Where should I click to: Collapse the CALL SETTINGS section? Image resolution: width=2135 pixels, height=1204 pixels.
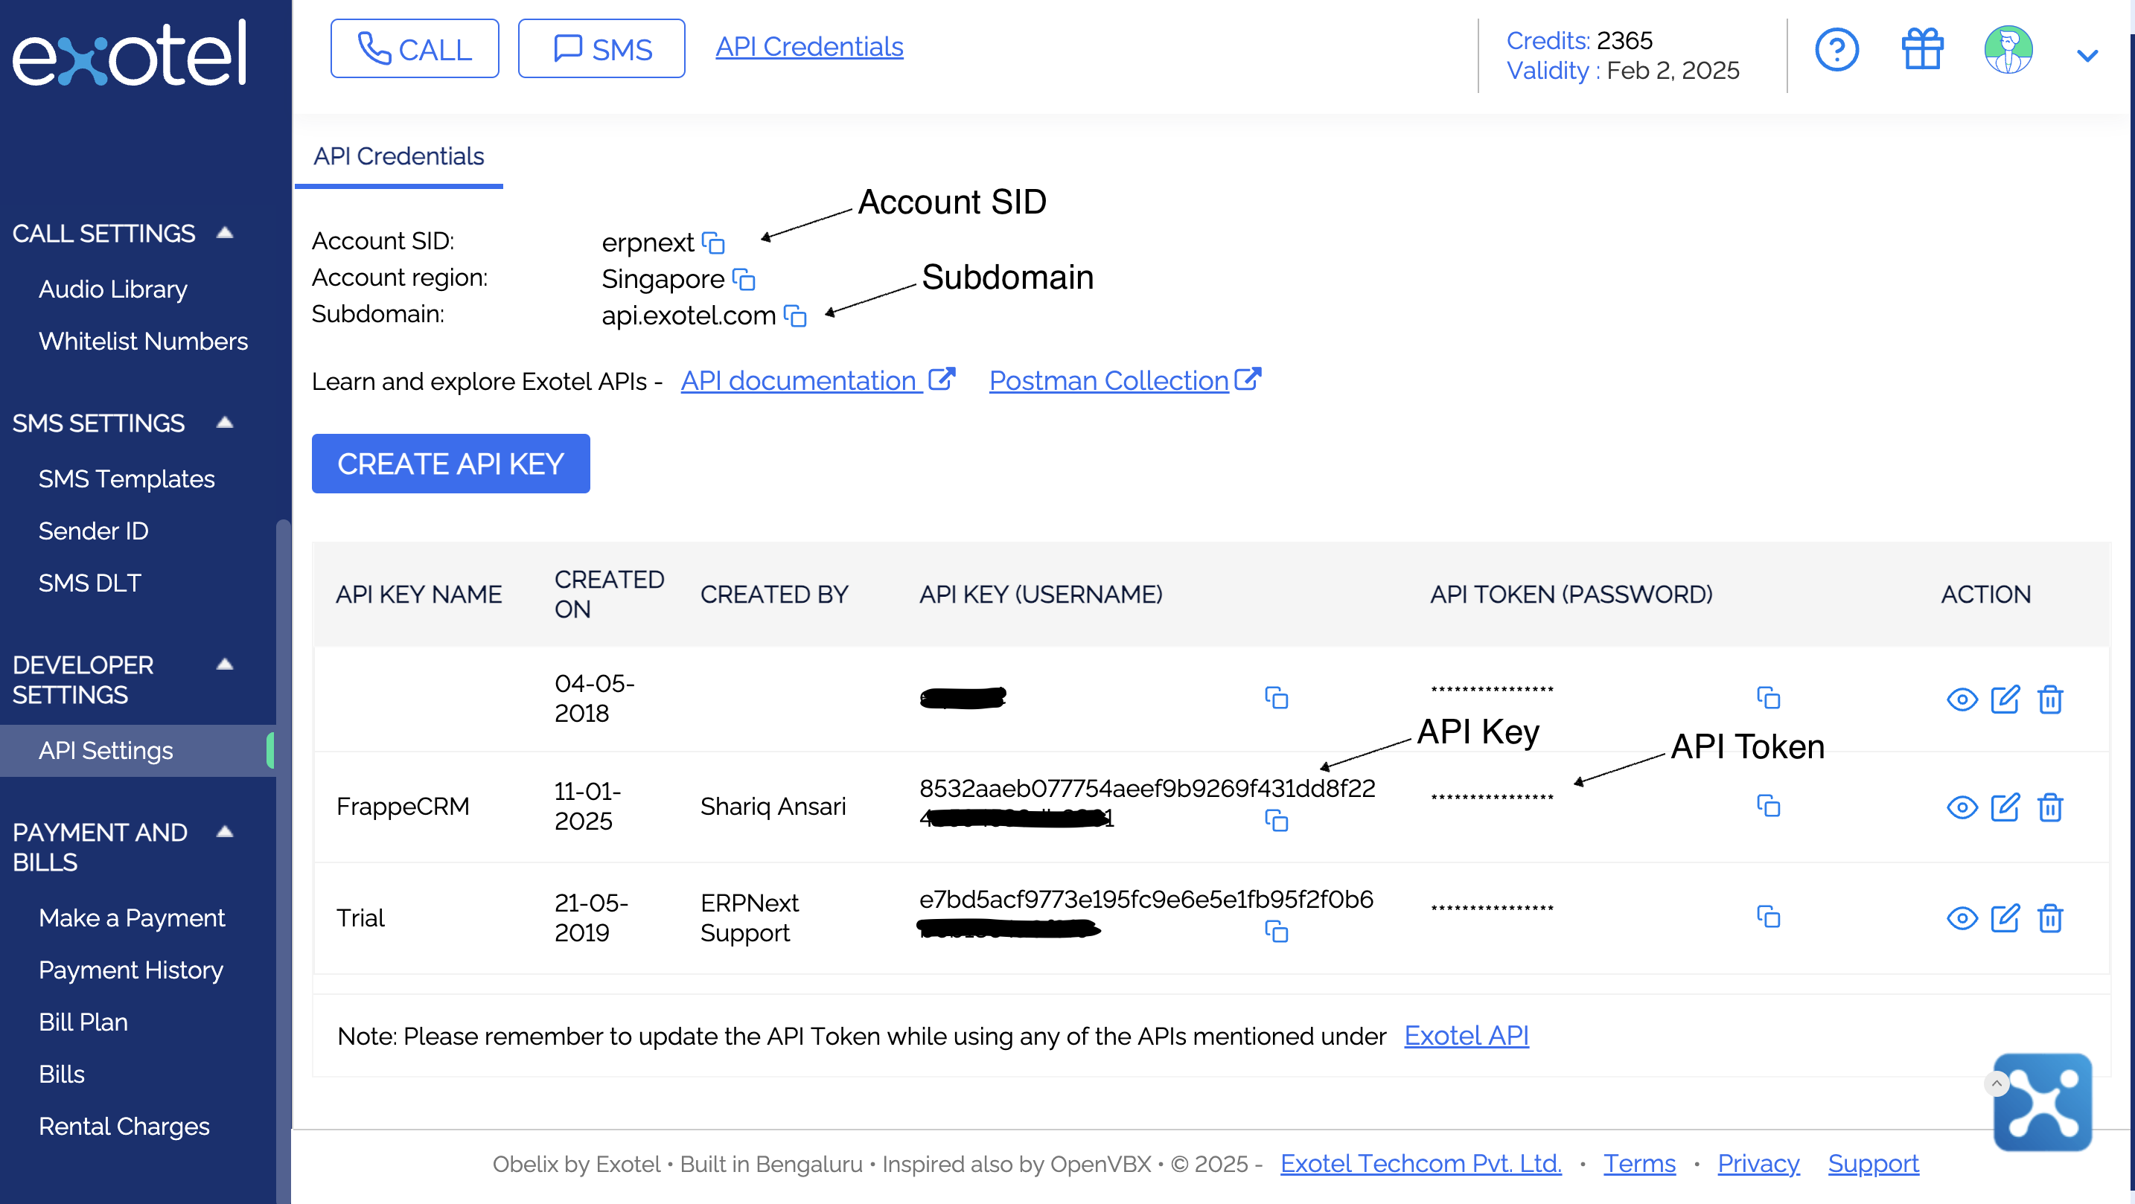[224, 233]
